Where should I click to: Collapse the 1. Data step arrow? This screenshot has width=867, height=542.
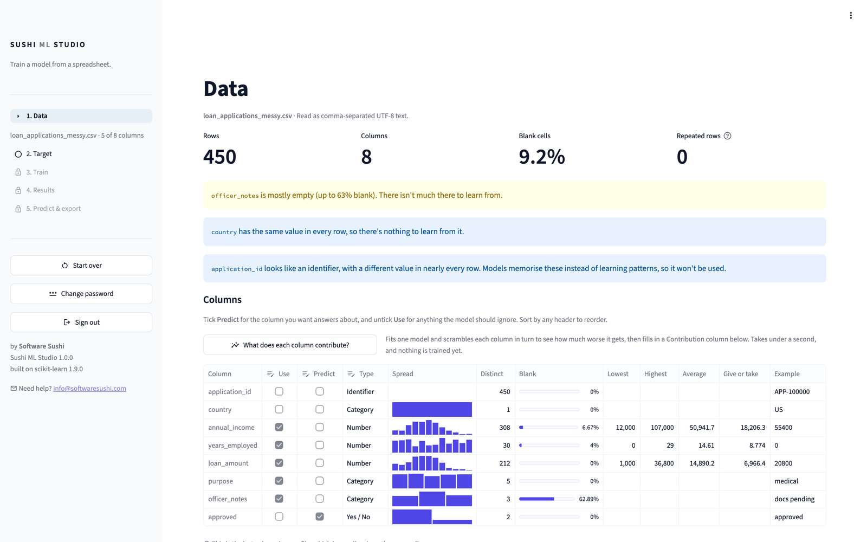coord(18,116)
